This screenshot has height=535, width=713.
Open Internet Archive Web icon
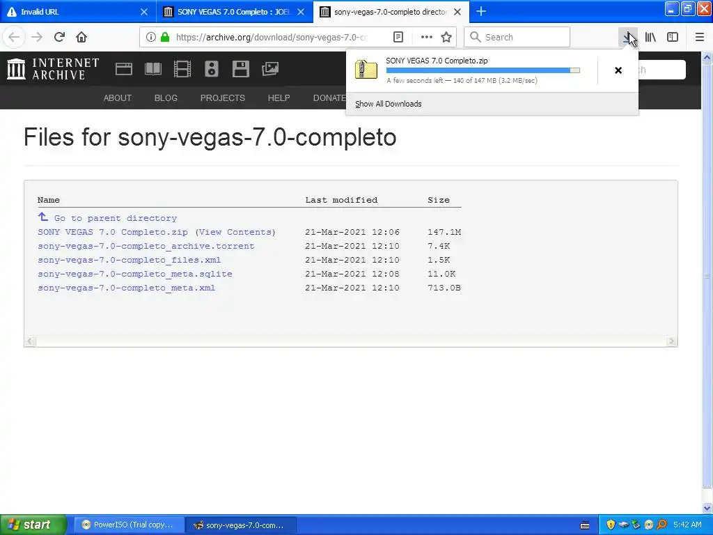coord(124,69)
